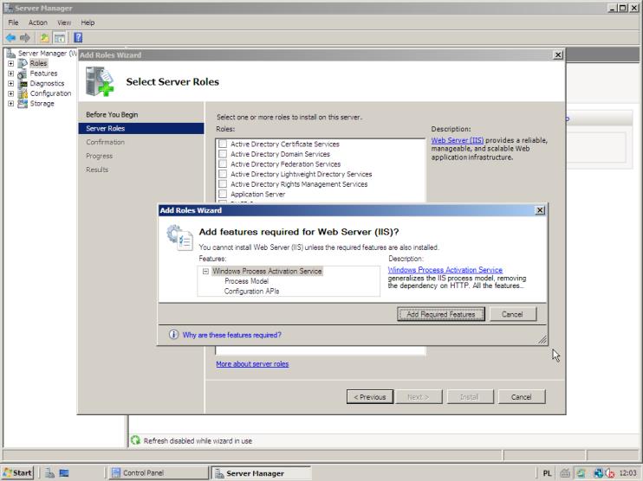Click the keyboard tray icon

pyautogui.click(x=565, y=473)
